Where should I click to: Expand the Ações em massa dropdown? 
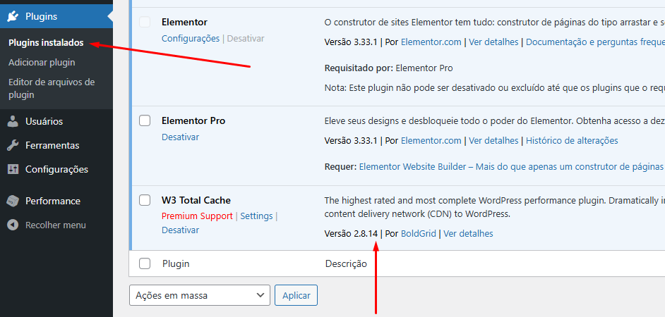coord(200,295)
